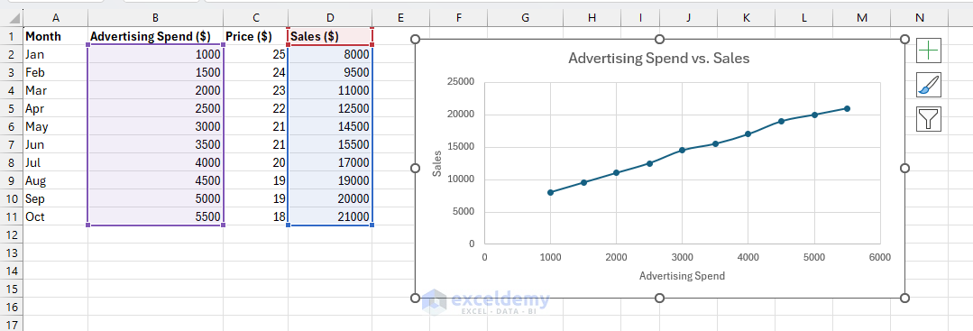The height and width of the screenshot is (331, 973).
Task: Select the 'Oct' month cell
Action: 56,216
